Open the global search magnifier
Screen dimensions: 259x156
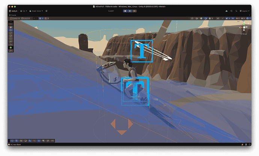pos(236,11)
